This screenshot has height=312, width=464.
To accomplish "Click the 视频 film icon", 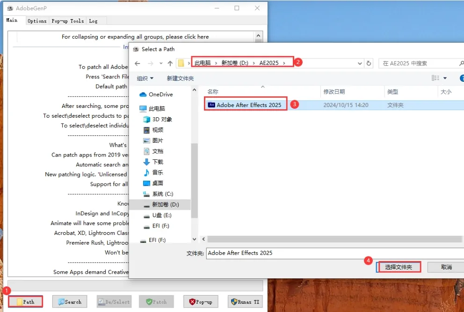I will pyautogui.click(x=146, y=130).
